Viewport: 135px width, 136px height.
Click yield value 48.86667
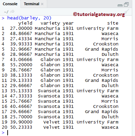tap(21, 34)
